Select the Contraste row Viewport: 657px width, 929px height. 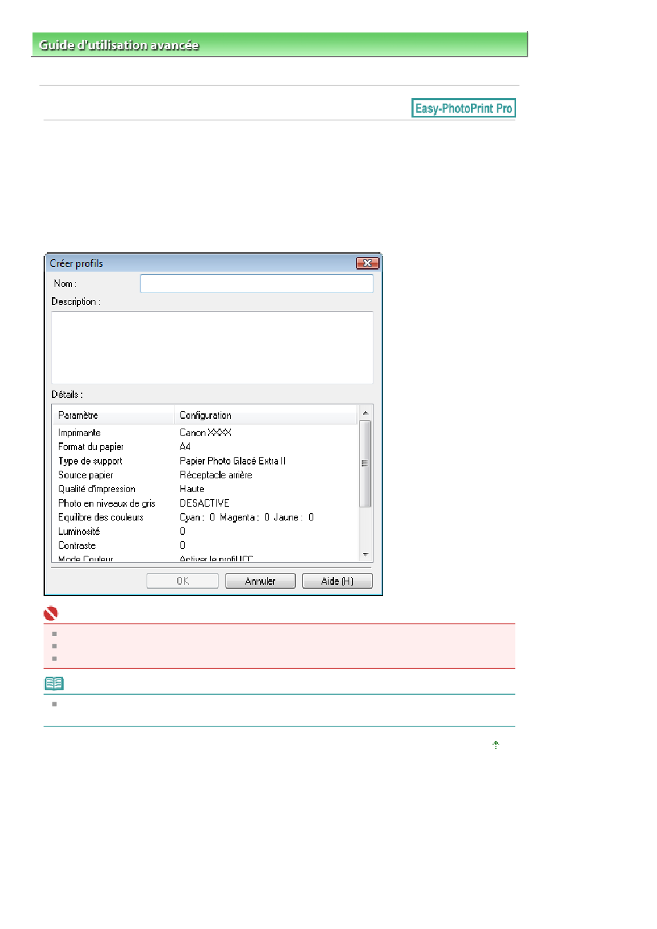click(206, 545)
